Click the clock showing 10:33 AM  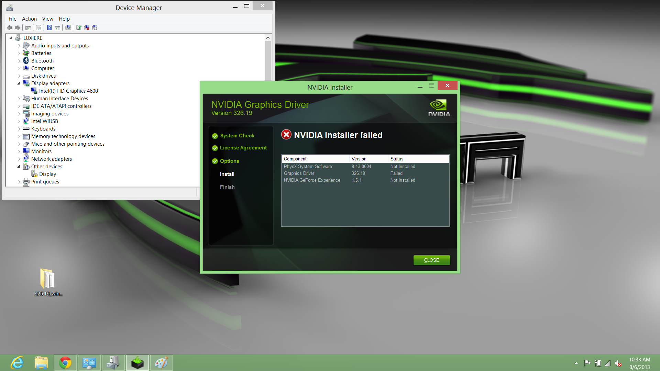click(639, 360)
